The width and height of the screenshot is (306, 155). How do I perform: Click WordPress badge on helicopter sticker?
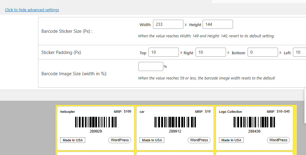(x=120, y=140)
